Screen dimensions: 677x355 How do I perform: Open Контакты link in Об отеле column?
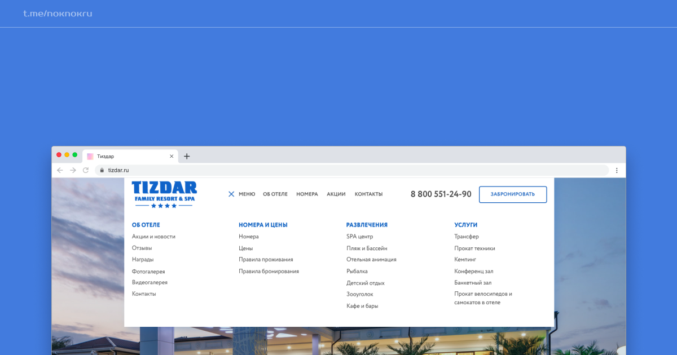[x=144, y=294]
